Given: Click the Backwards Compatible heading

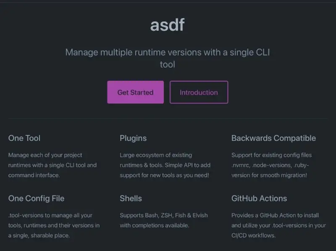Looking at the screenshot, I should click(x=273, y=138).
